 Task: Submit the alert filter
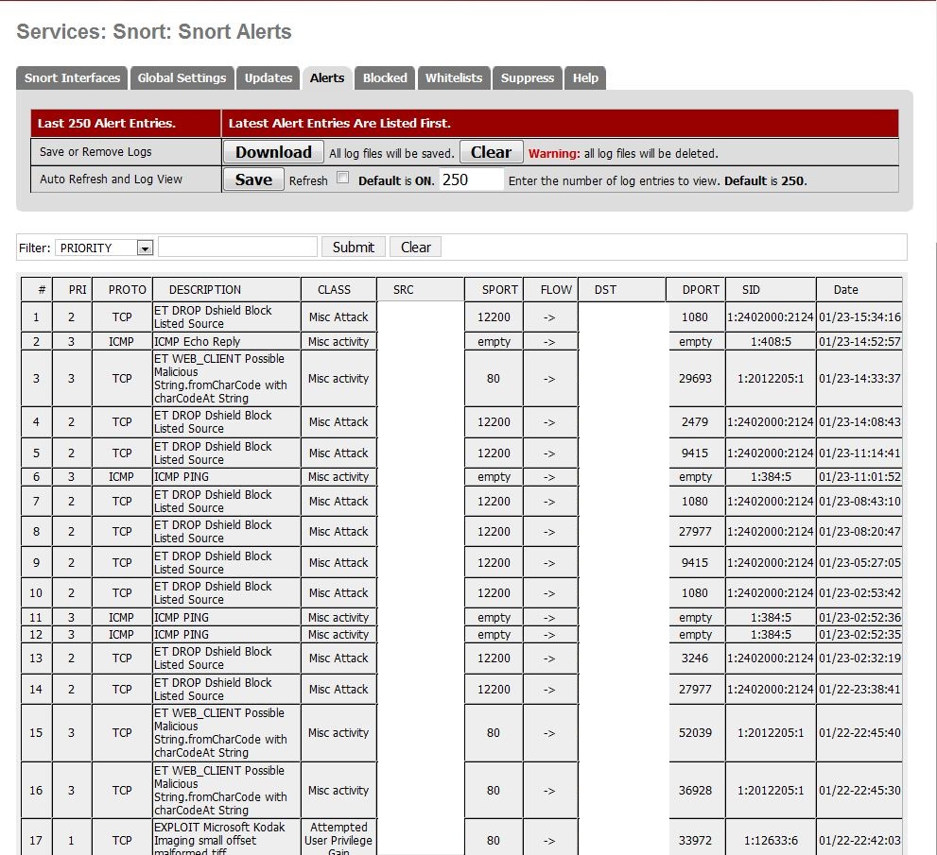(x=354, y=248)
